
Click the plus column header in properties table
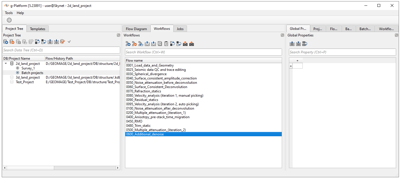pyautogui.click(x=297, y=61)
